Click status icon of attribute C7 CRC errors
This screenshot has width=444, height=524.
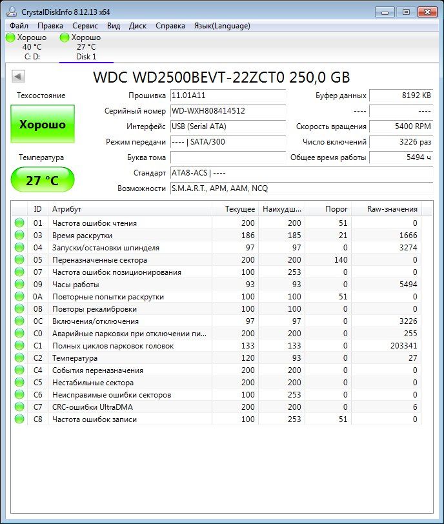[x=19, y=407]
